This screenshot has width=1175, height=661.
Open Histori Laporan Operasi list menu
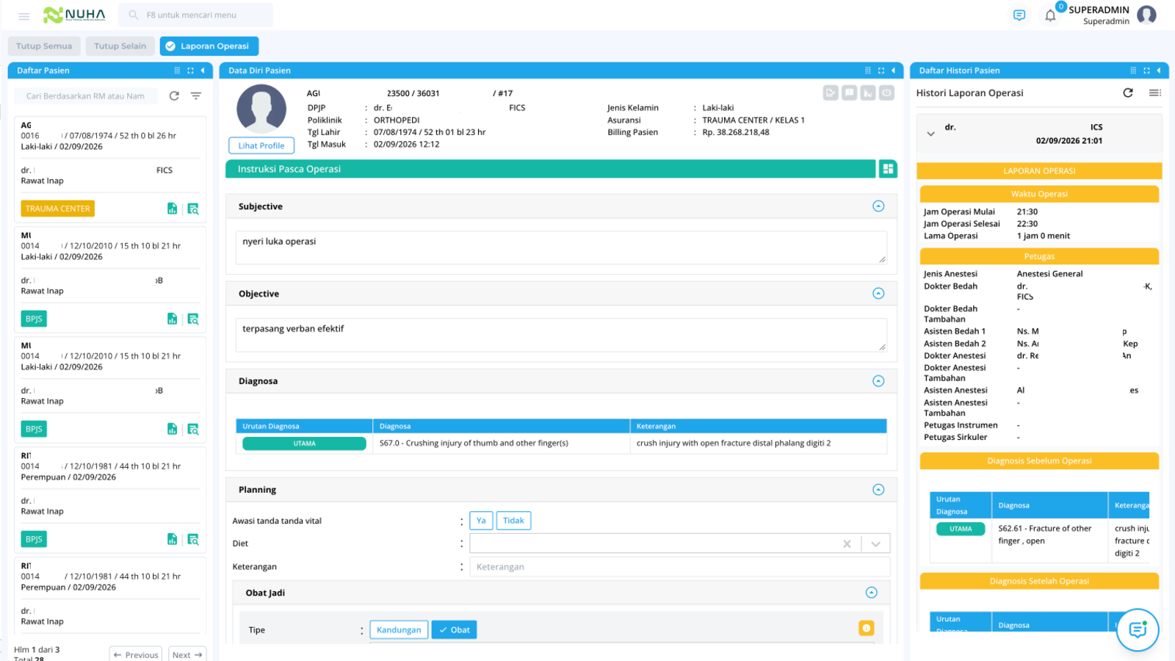coord(1154,93)
